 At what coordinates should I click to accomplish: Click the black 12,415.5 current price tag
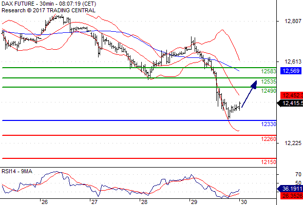291,104
